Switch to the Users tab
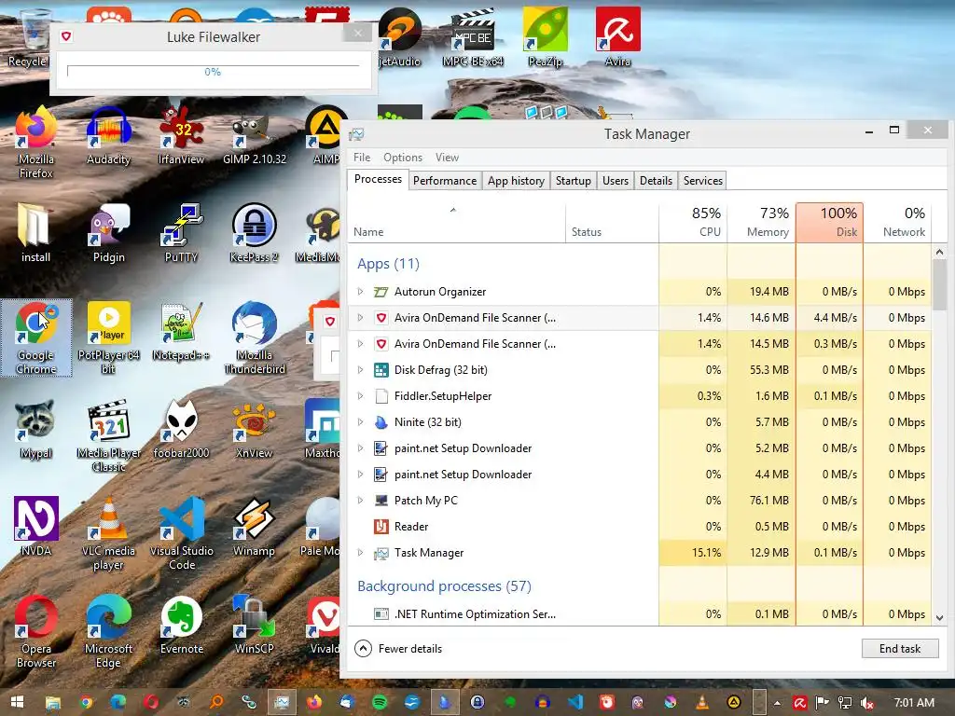Image resolution: width=955 pixels, height=716 pixels. [x=616, y=181]
